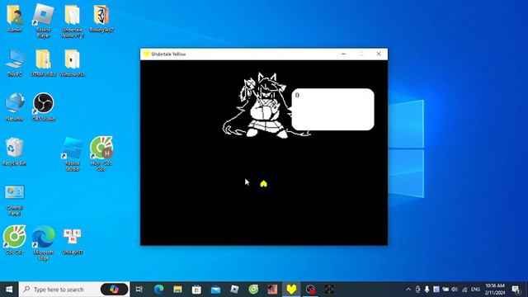Open the Mail app from the taskbar
This screenshot has height=297, width=528.
click(x=215, y=290)
